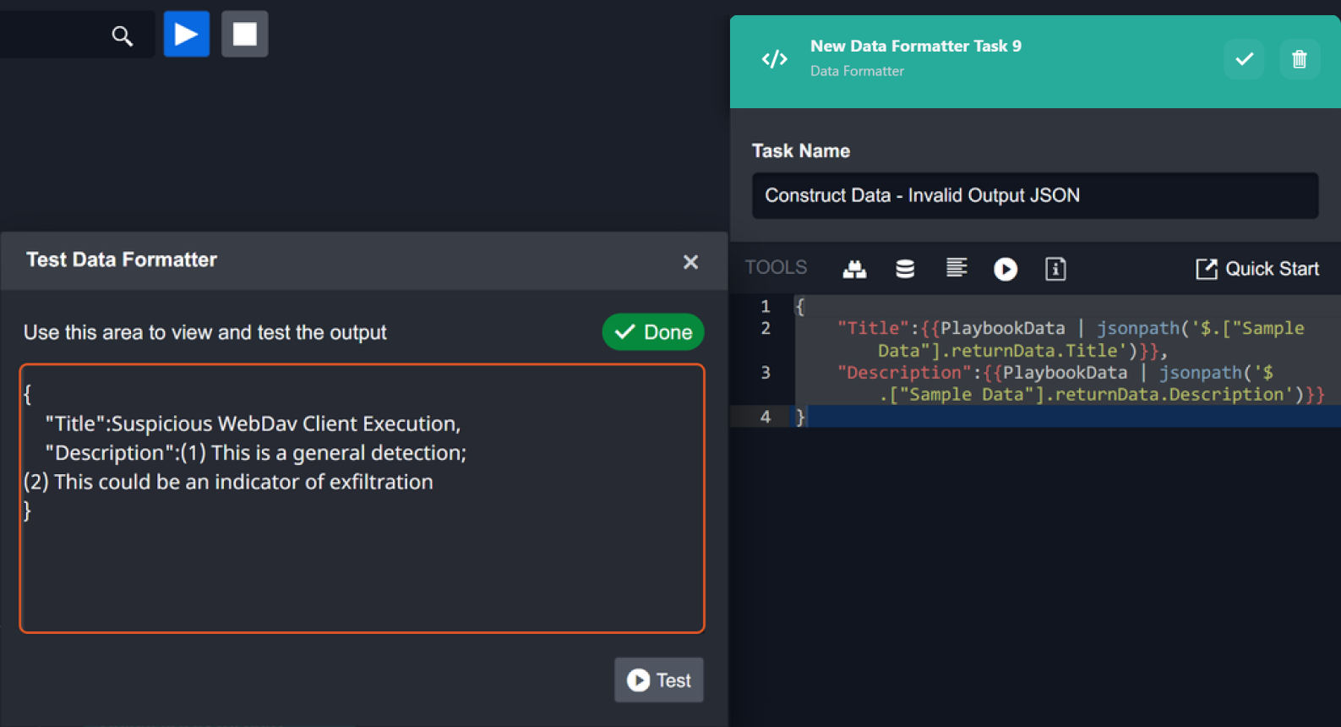Click the circular play icon in TOOLS
Image resolution: width=1341 pixels, height=727 pixels.
[x=1005, y=269]
